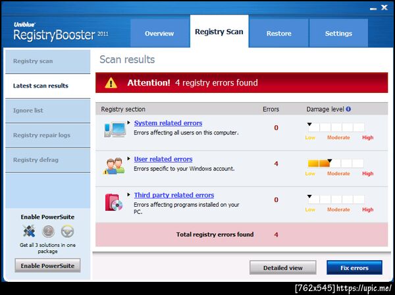This screenshot has height=295, width=395.
Task: Click the Registry section column header
Action: coord(123,109)
